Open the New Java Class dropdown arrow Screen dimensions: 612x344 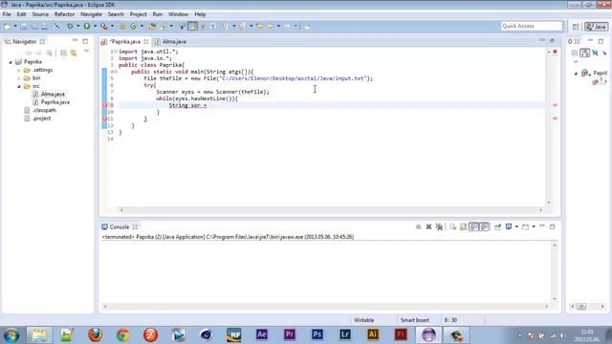(142, 26)
